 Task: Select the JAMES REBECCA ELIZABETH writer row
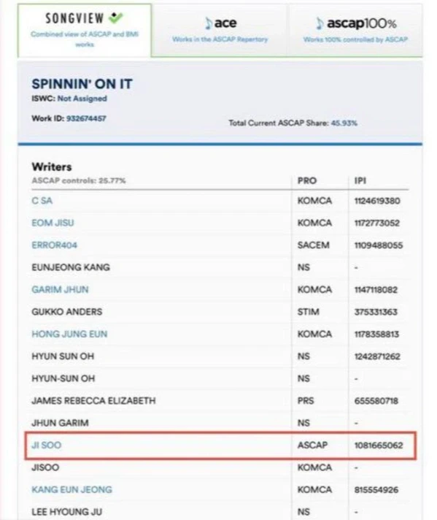(x=220, y=401)
